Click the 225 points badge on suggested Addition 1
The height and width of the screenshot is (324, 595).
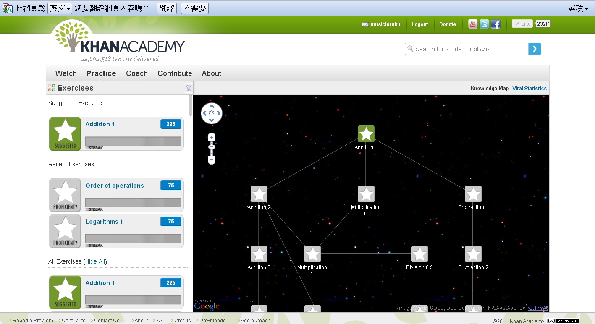[171, 124]
